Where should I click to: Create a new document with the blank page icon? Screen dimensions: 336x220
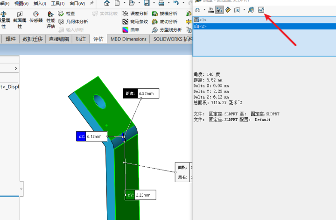(117, 3)
